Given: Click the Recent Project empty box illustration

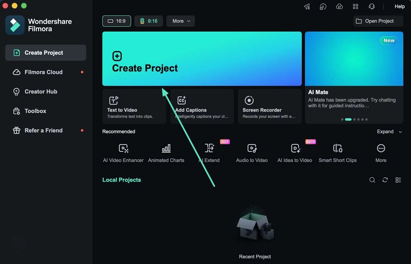Looking at the screenshot, I should click(x=255, y=223).
